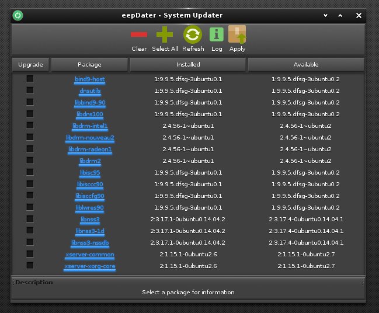Screen dimensions: 379x313
Task: Select the libdns100 package link
Action: pyautogui.click(x=90, y=114)
